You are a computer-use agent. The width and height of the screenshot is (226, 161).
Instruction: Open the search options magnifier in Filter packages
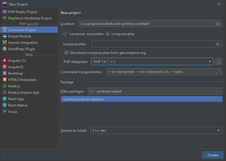coord(92,91)
